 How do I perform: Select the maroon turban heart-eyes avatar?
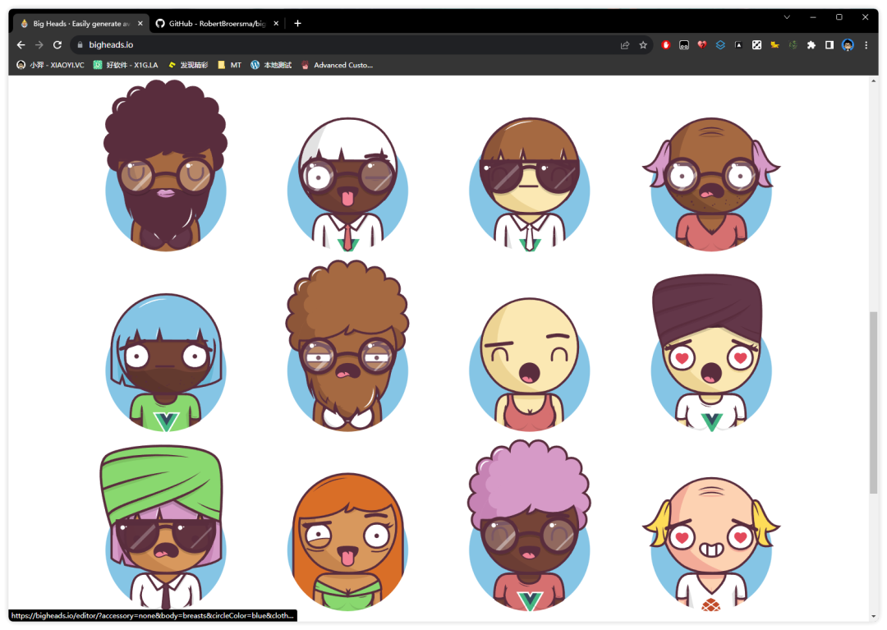[x=711, y=353]
